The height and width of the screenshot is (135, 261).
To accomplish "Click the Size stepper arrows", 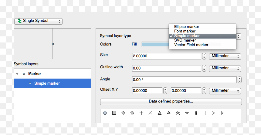I will [x=204, y=56].
